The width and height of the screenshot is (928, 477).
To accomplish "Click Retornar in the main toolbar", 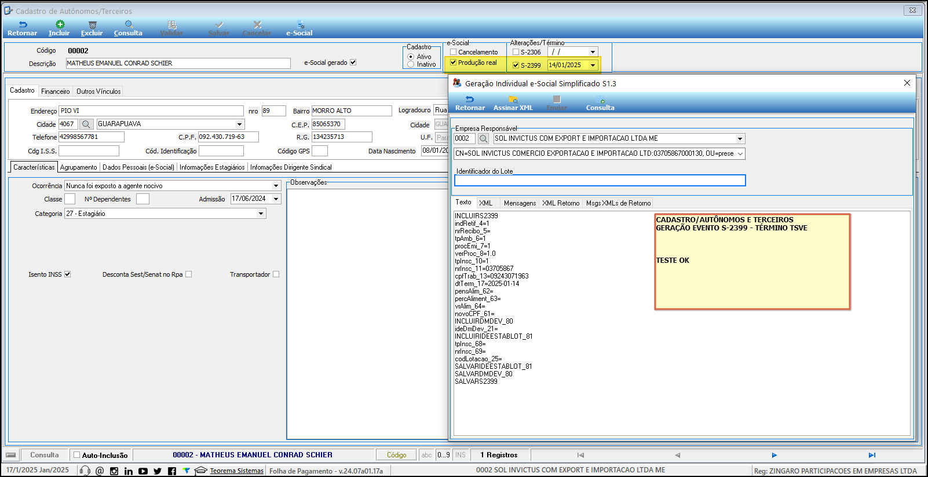I will point(22,28).
